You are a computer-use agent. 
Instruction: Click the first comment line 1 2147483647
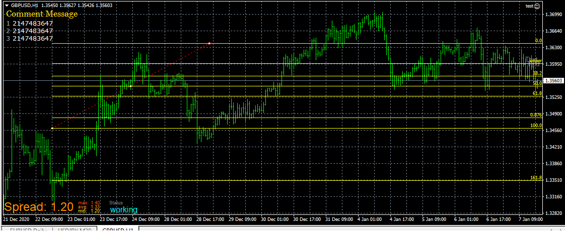(x=30, y=24)
